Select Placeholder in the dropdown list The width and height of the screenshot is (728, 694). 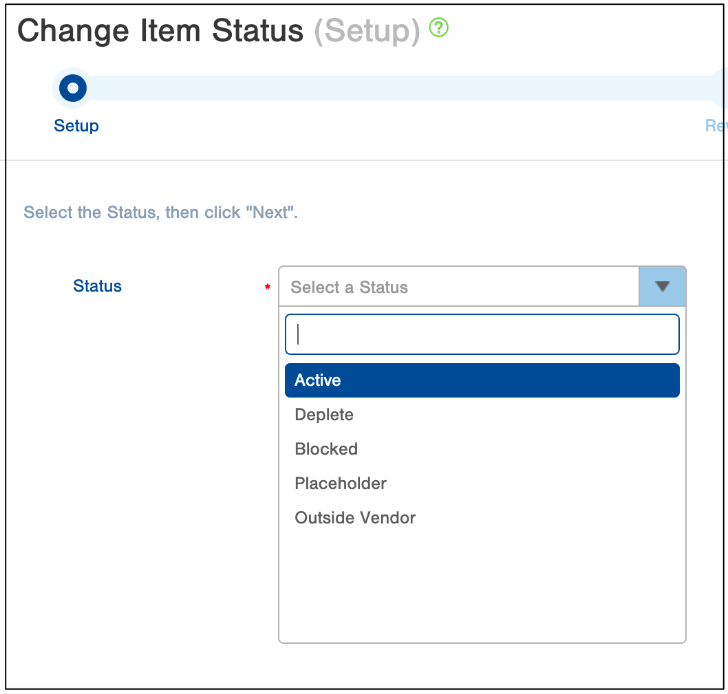pos(341,484)
